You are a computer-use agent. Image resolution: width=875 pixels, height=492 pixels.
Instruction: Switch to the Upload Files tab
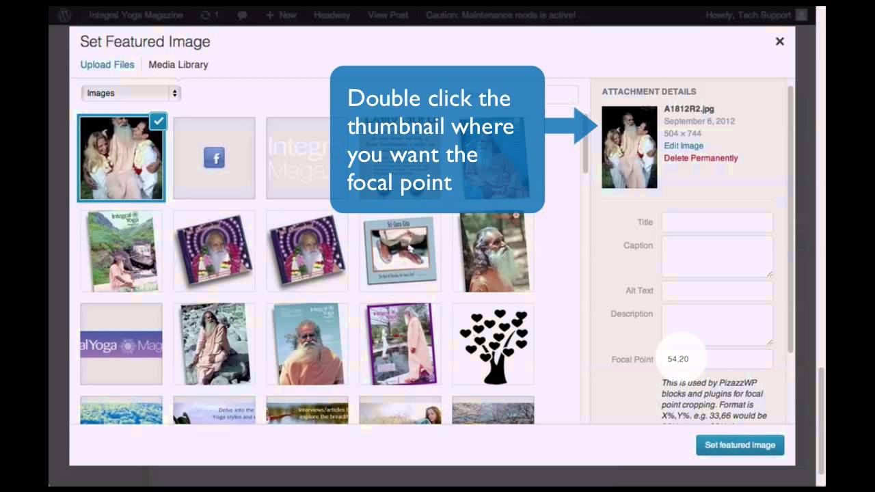click(107, 64)
